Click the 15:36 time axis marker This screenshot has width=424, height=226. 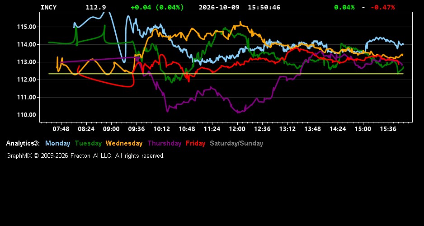tap(388, 129)
